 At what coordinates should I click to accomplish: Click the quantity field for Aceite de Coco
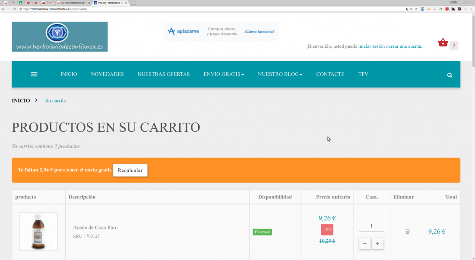[x=371, y=226]
